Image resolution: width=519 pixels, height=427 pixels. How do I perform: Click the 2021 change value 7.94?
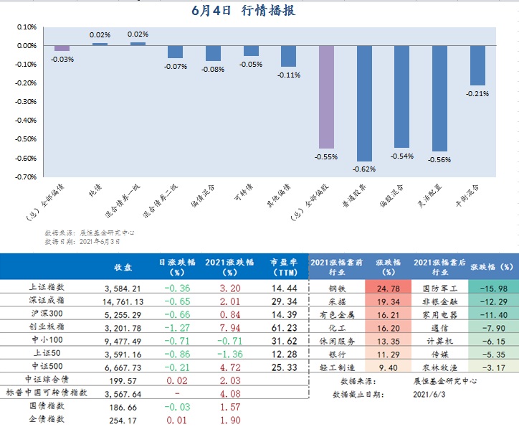coord(230,328)
